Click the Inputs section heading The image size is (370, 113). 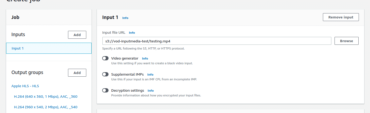pos(18,35)
